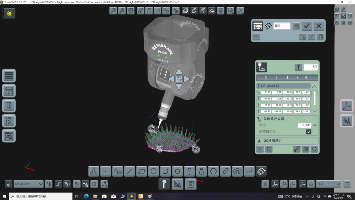355x200 pixels.
Task: Select the Hexagon polygon feature tool
Action: [213, 171]
